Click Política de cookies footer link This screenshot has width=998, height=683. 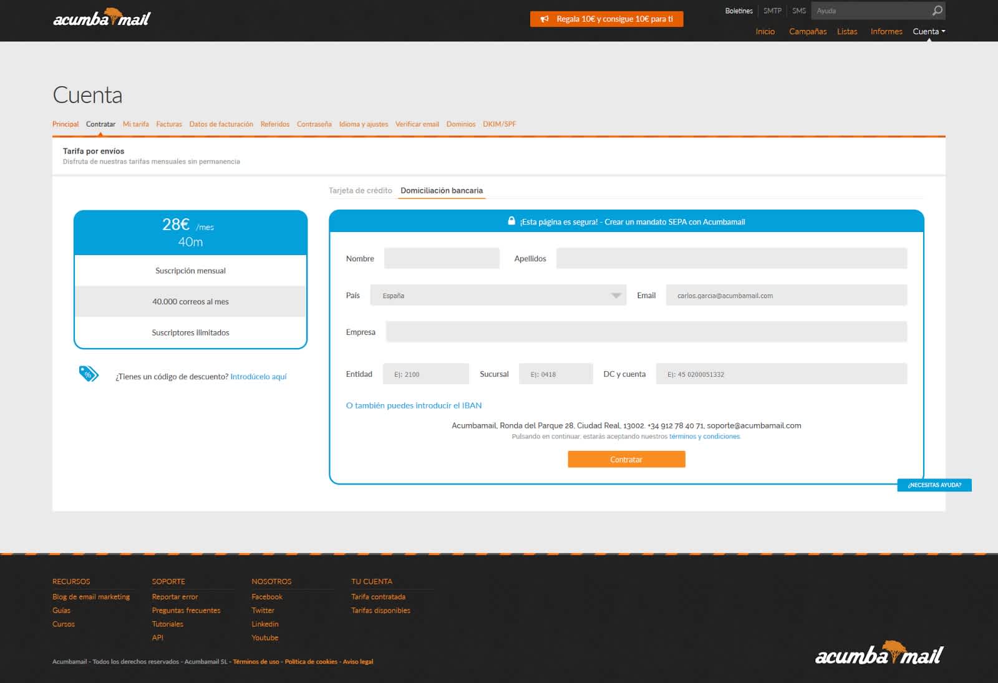click(x=311, y=662)
